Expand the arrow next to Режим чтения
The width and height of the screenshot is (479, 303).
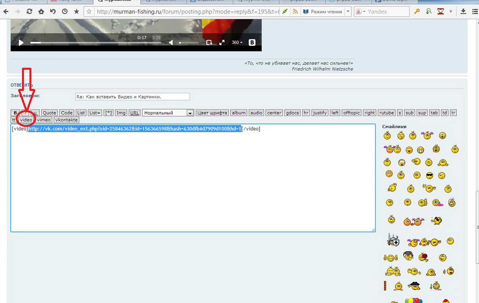pyautogui.click(x=348, y=11)
